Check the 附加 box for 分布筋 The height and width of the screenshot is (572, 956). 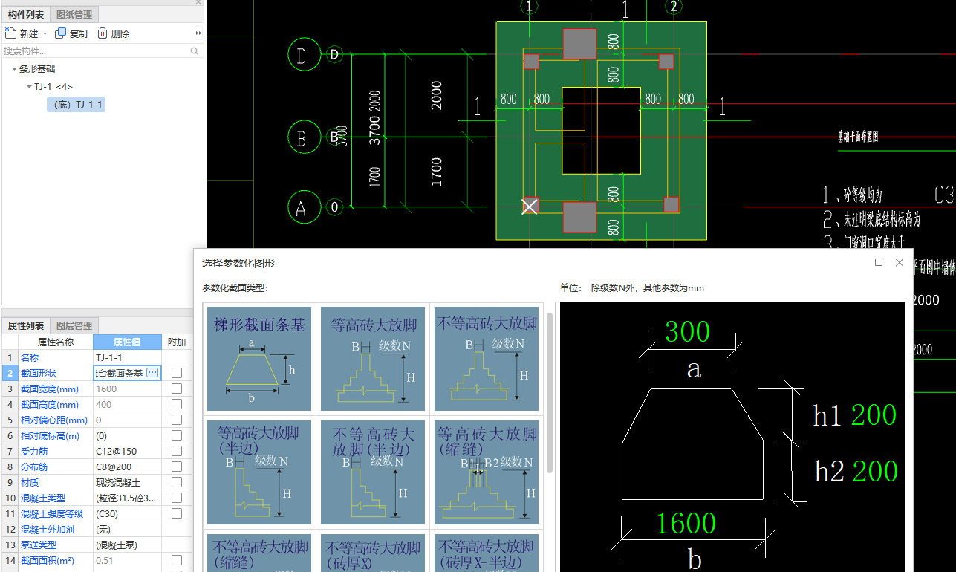point(177,467)
